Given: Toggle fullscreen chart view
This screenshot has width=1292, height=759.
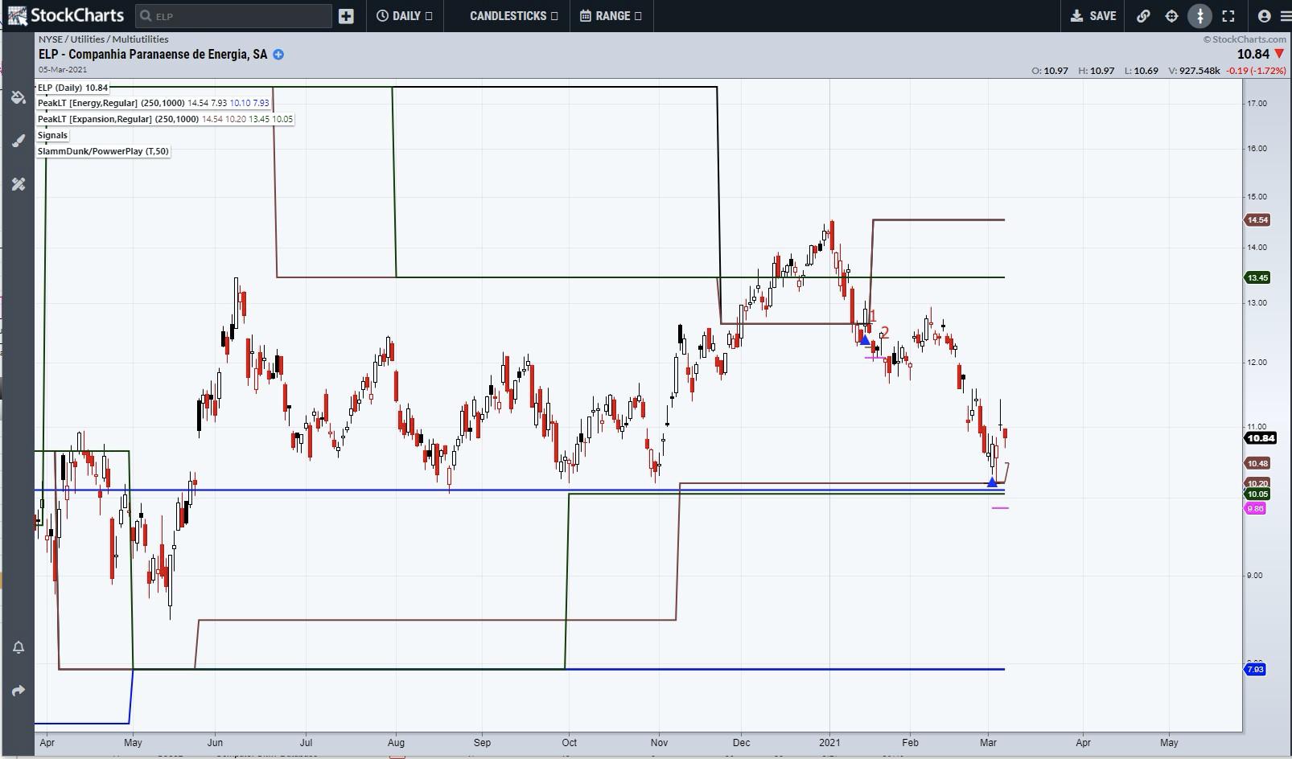Looking at the screenshot, I should pos(1228,16).
